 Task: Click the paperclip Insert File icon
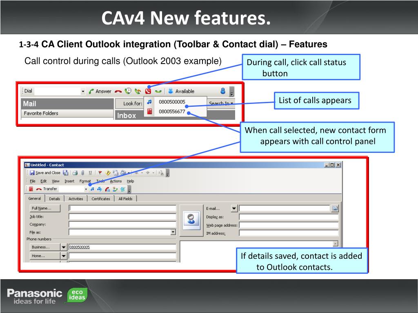tap(82, 173)
